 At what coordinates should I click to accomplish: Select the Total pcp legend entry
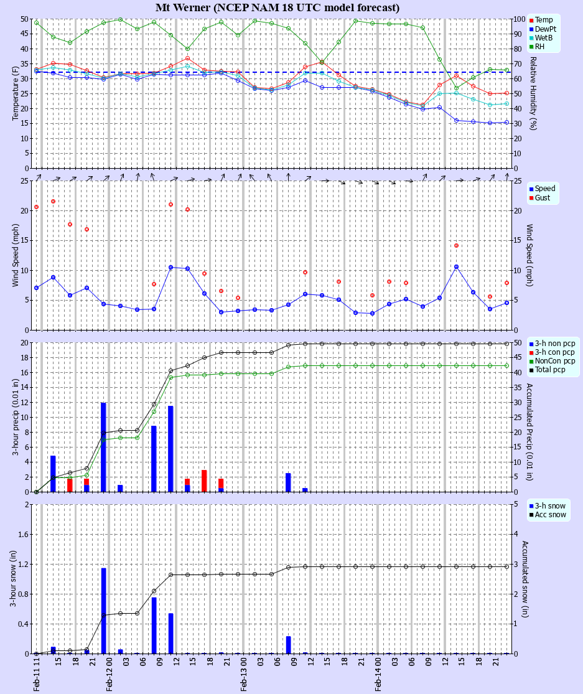(552, 370)
